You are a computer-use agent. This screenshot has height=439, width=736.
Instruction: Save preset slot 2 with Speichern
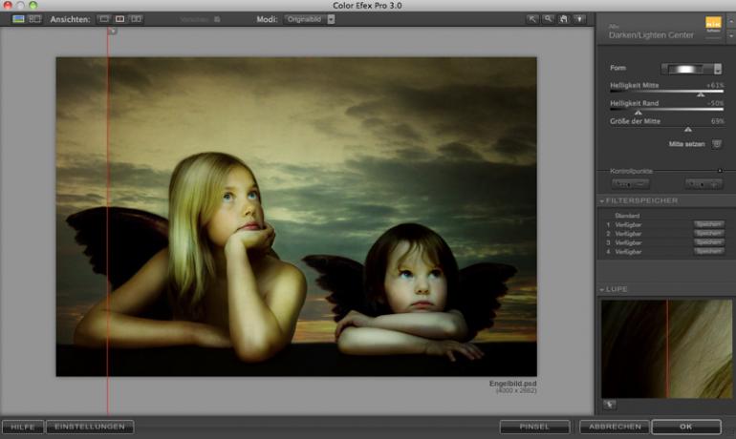click(708, 233)
